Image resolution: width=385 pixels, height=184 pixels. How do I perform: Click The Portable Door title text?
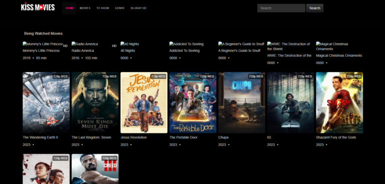tap(183, 137)
